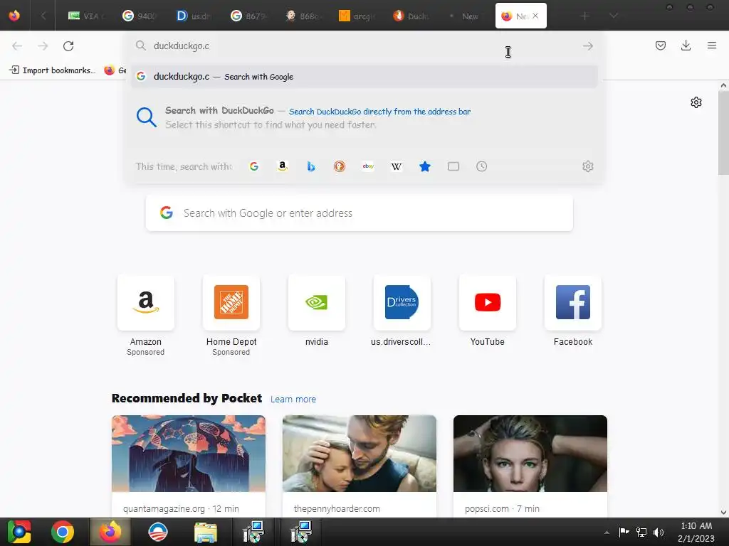This screenshot has width=729, height=546.
Task: Search this time with Amazon icon
Action: pyautogui.click(x=282, y=166)
